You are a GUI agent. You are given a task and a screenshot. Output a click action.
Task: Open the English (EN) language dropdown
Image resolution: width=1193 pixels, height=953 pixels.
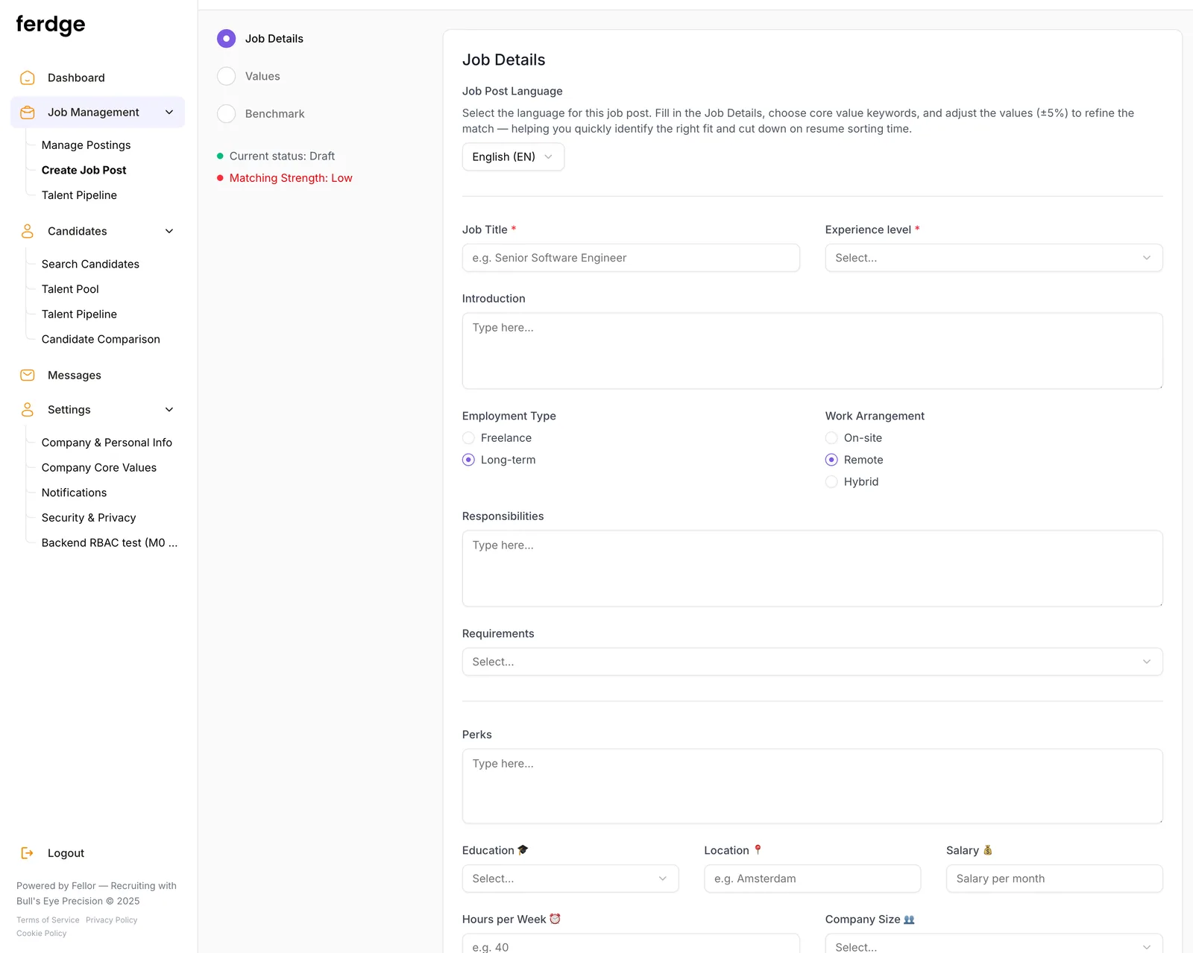tap(513, 157)
